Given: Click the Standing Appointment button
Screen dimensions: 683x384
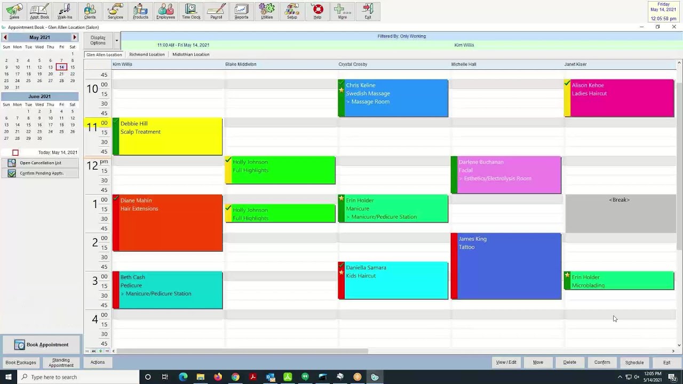Looking at the screenshot, I should point(61,363).
